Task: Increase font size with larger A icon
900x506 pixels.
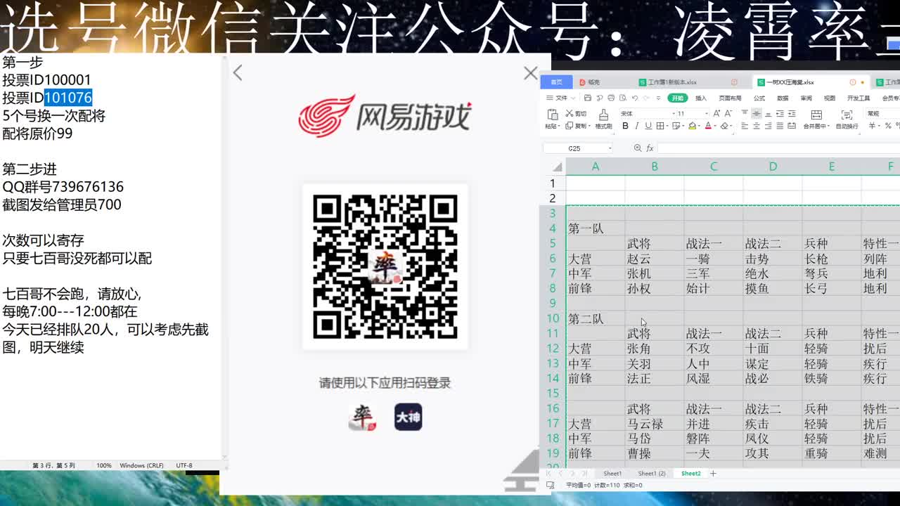Action: [716, 114]
